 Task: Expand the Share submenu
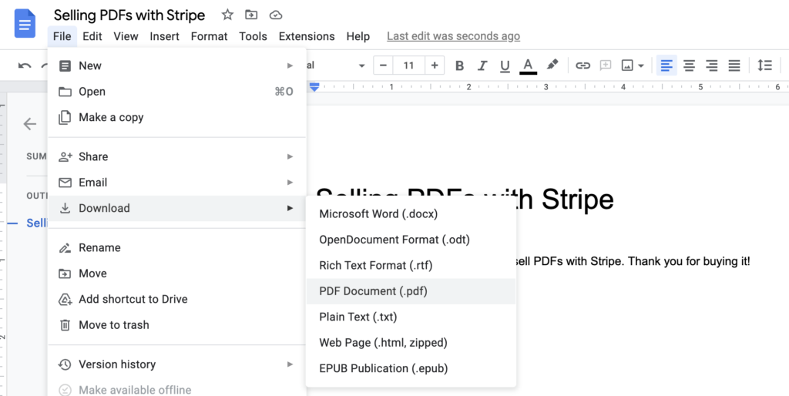click(177, 156)
